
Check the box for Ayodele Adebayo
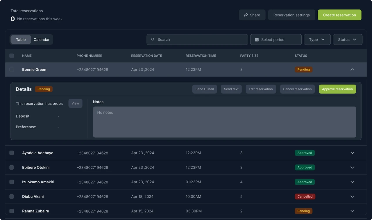(12, 153)
